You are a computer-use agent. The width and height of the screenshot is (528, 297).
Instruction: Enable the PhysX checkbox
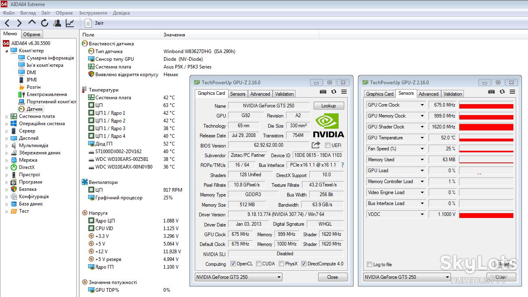[x=281, y=264]
